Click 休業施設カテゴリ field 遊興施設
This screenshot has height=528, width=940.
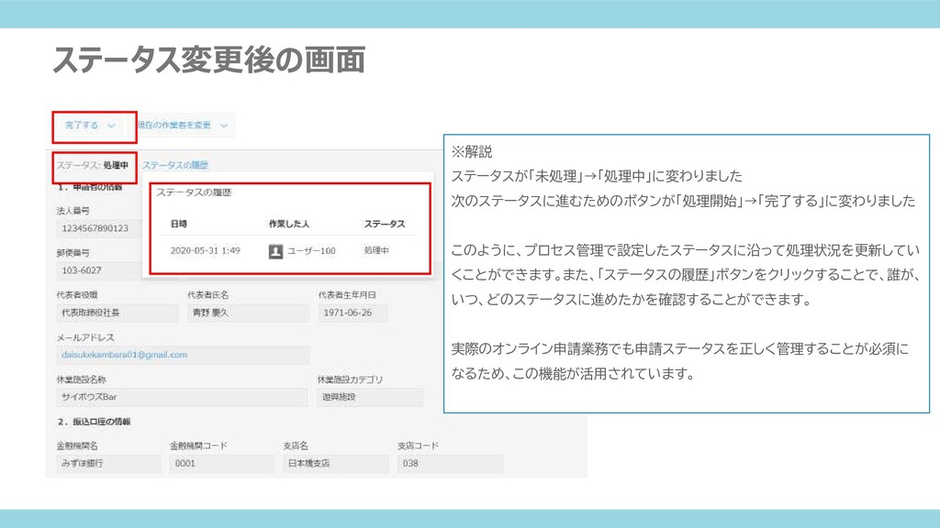[x=370, y=397]
